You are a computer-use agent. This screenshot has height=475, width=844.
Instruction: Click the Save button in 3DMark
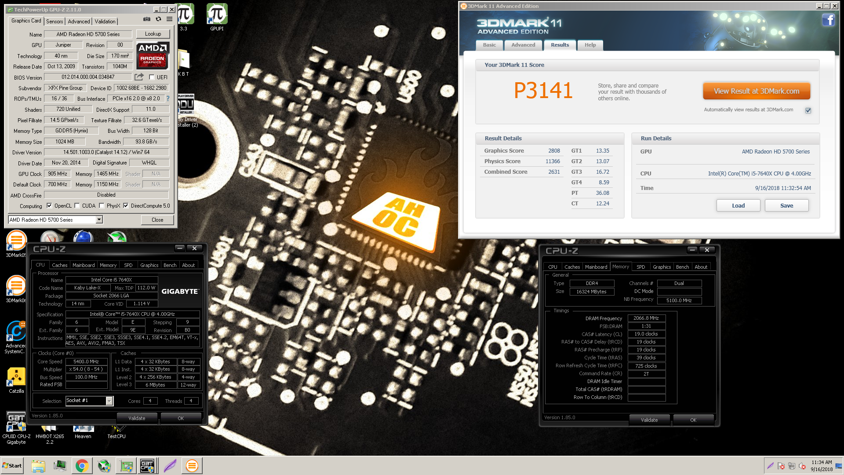tap(786, 205)
